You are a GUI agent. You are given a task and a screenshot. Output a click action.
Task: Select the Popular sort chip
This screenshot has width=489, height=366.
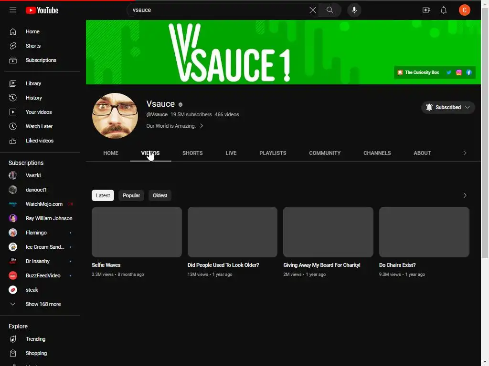131,195
